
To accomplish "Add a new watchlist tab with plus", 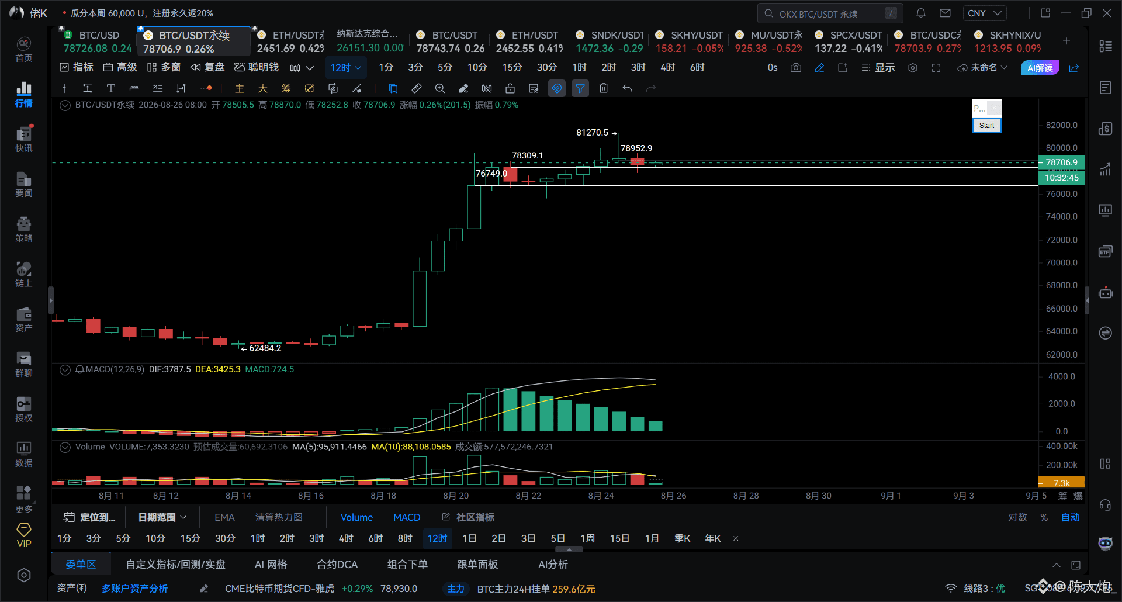I will [1066, 41].
